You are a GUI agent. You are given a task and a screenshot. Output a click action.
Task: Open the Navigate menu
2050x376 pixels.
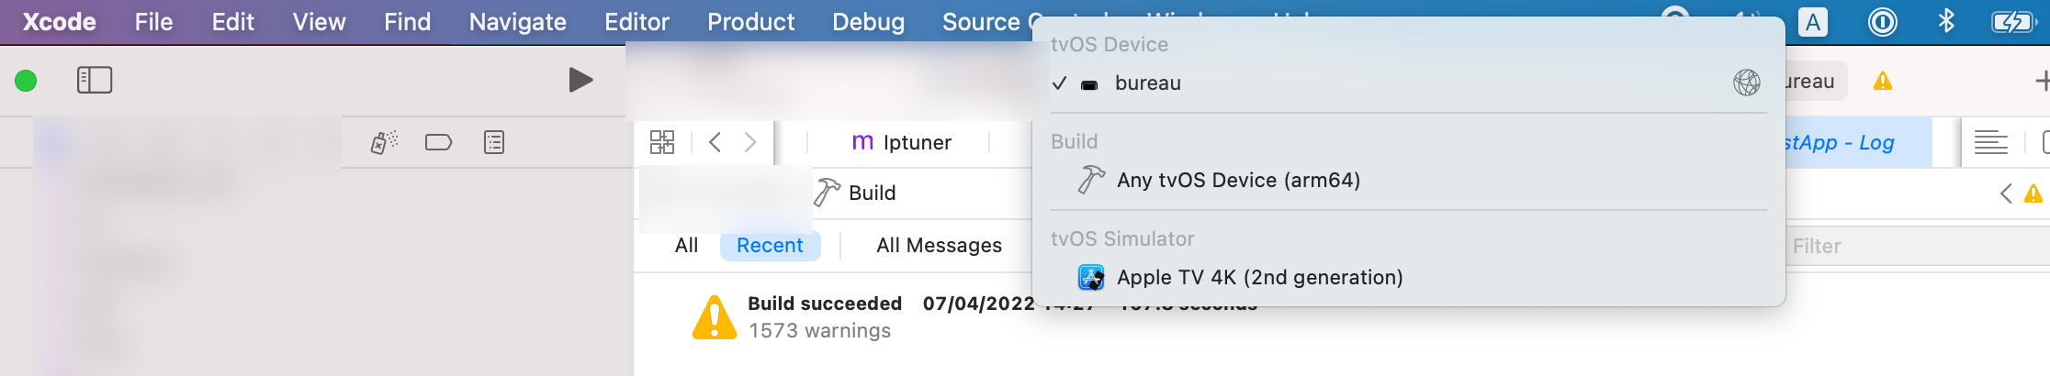coord(517,22)
